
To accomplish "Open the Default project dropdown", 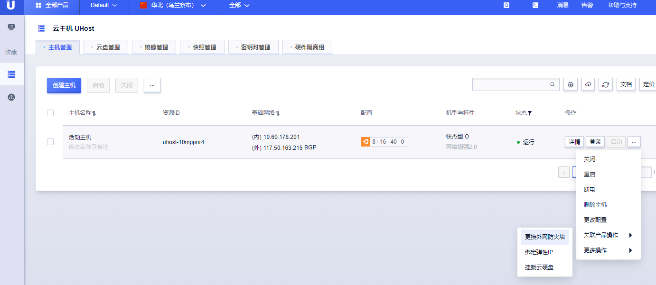I will (x=103, y=5).
